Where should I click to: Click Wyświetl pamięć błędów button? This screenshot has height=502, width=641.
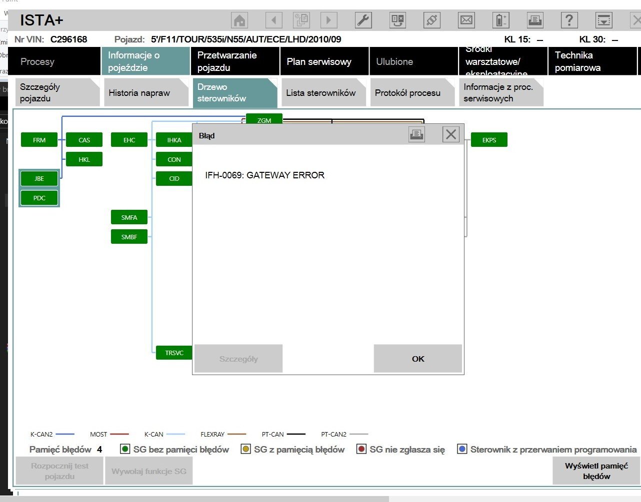click(596, 471)
